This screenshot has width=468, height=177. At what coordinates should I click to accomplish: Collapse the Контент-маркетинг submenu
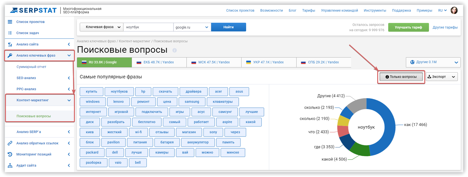coord(69,100)
